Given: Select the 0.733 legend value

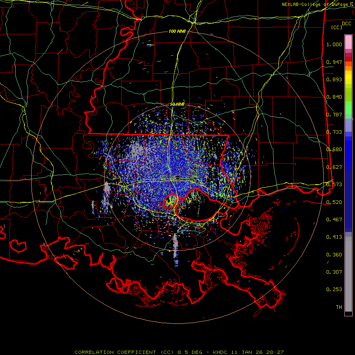Looking at the screenshot, I should [334, 132].
